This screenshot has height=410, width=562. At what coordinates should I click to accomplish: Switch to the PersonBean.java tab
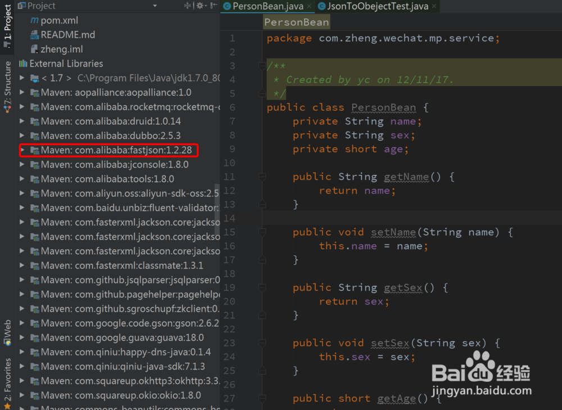[x=268, y=6]
